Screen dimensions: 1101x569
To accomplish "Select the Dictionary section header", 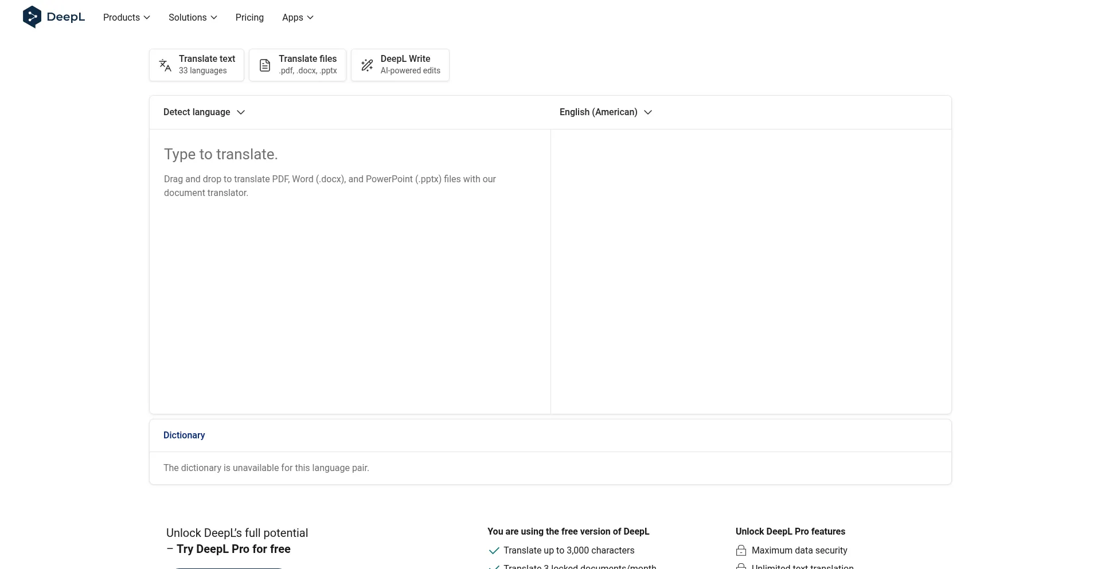I will click(184, 435).
